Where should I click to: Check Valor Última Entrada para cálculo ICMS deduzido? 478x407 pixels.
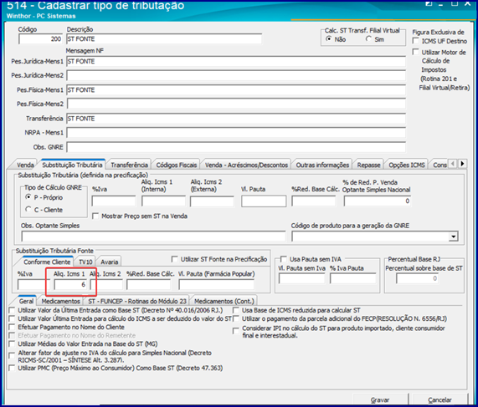[12, 319]
